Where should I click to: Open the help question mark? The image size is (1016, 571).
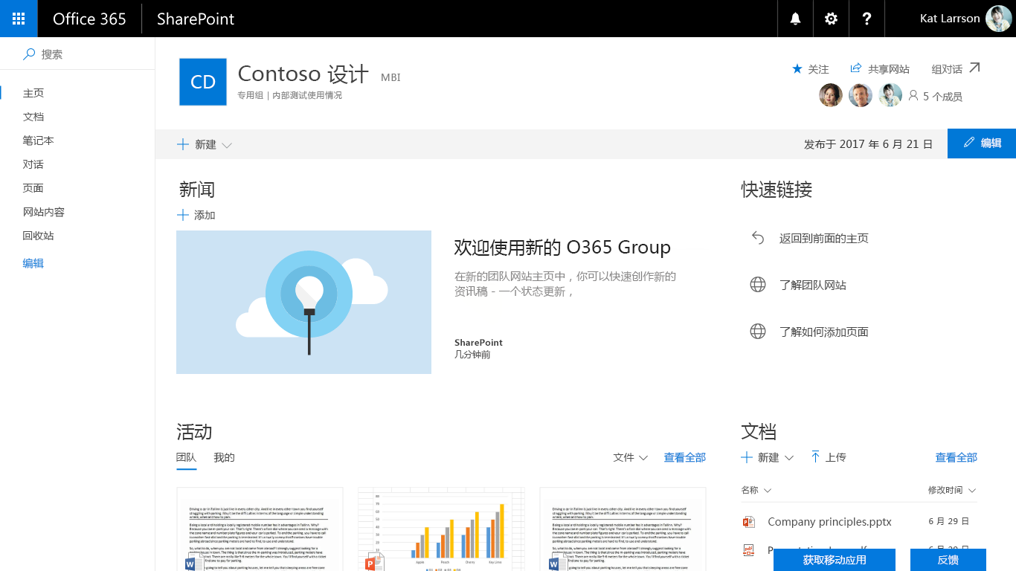pyautogui.click(x=867, y=19)
